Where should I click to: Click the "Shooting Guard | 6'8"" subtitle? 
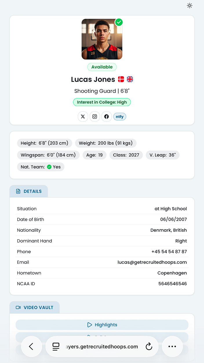coord(102,91)
